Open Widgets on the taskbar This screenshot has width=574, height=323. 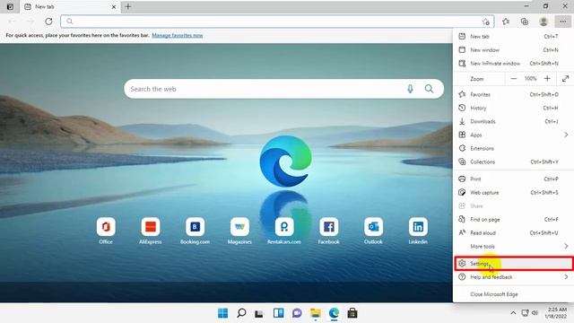[278, 313]
